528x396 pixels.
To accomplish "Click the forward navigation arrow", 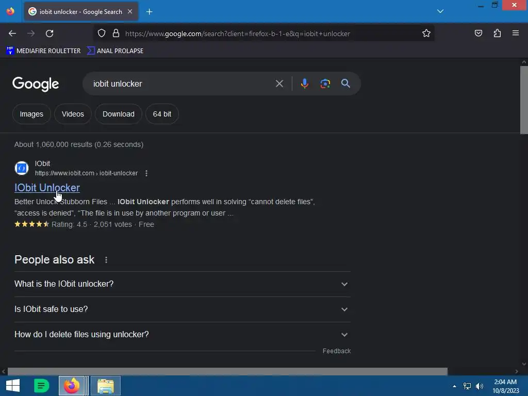I will click(31, 34).
